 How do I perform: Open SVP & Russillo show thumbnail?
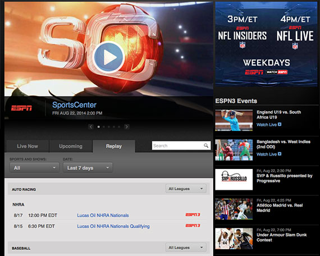(234, 179)
